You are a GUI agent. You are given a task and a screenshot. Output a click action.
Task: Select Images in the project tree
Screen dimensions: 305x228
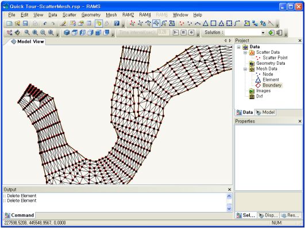(x=264, y=91)
